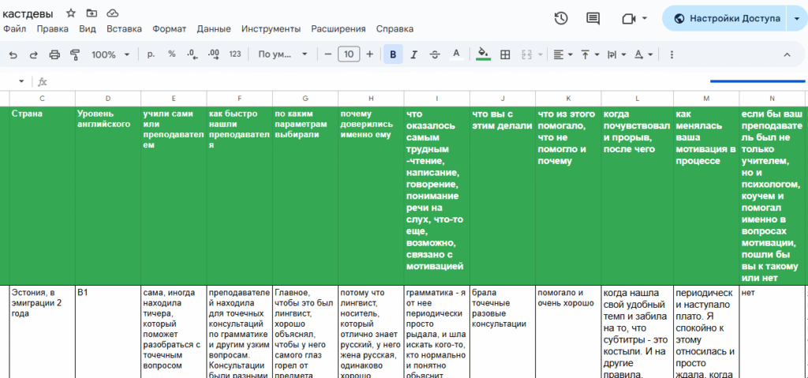Open the Справка menu
Viewport: 808px width, 378px height.
click(395, 29)
